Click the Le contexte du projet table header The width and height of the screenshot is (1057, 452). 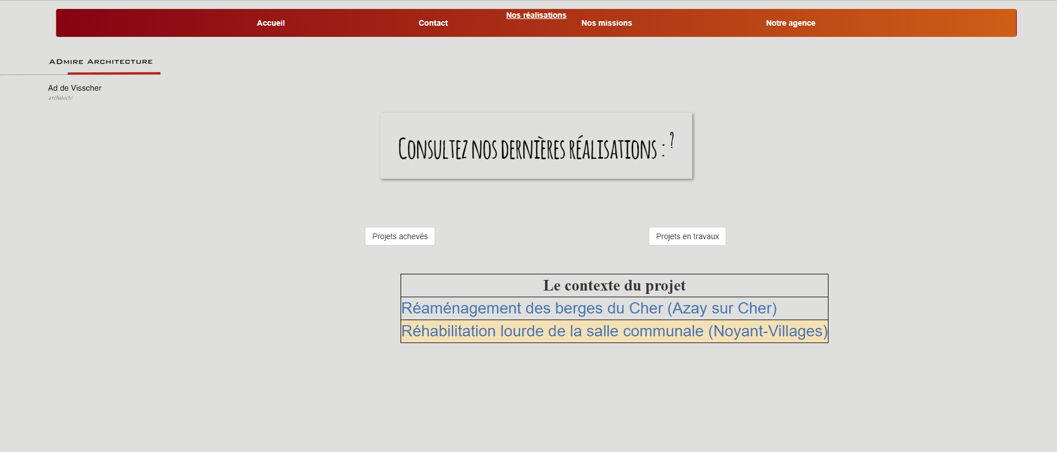pos(614,286)
